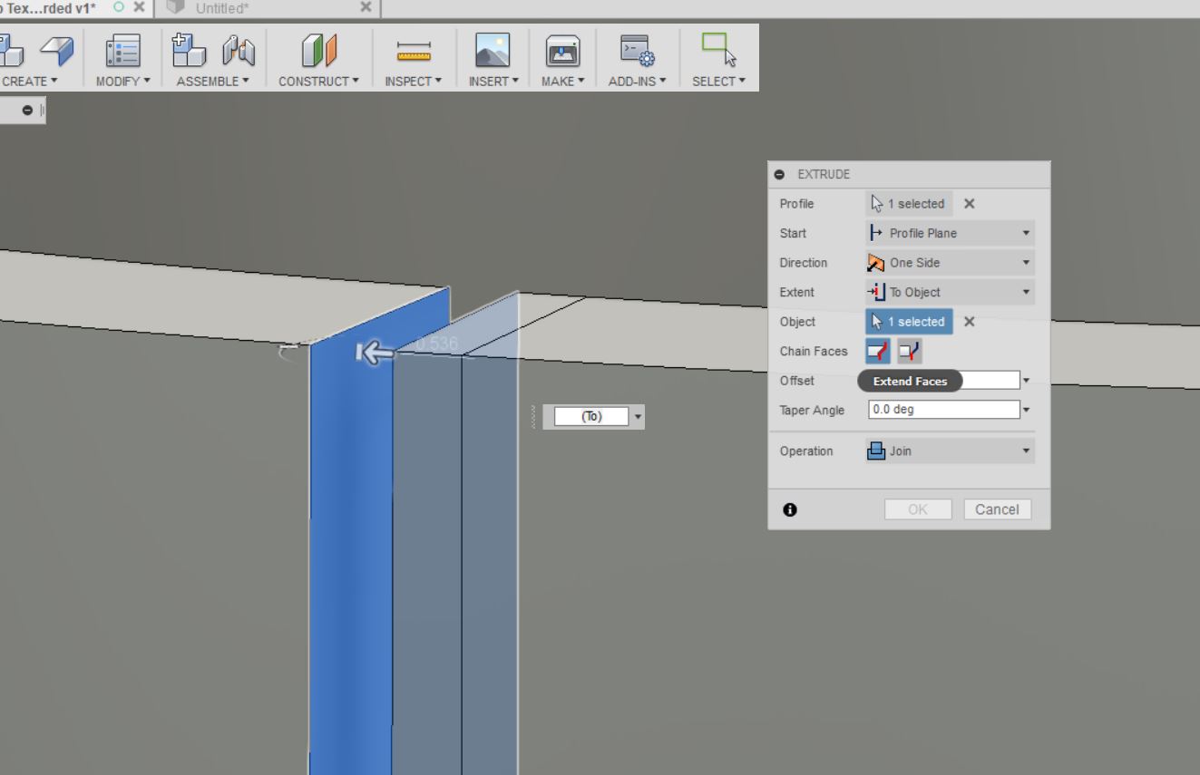Click the construction plane icon above CONSTRUCT
This screenshot has height=775, width=1200.
(318, 51)
